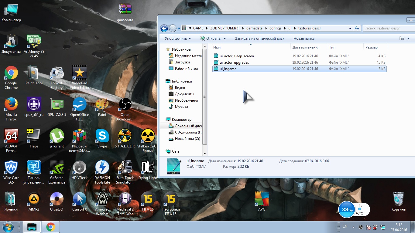The width and height of the screenshot is (415, 233).
Task: Open VideoPad Video Editor
Action: 80,77
